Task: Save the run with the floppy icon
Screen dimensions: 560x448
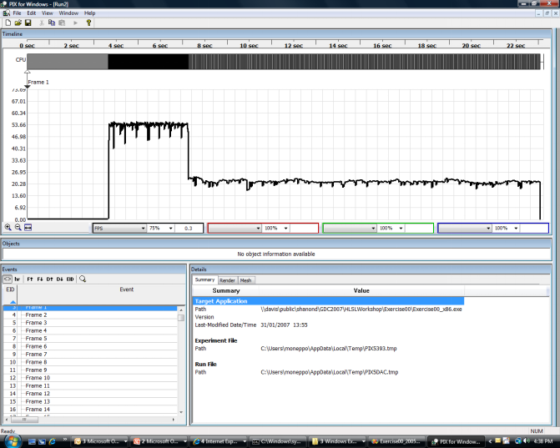Action: pos(28,23)
